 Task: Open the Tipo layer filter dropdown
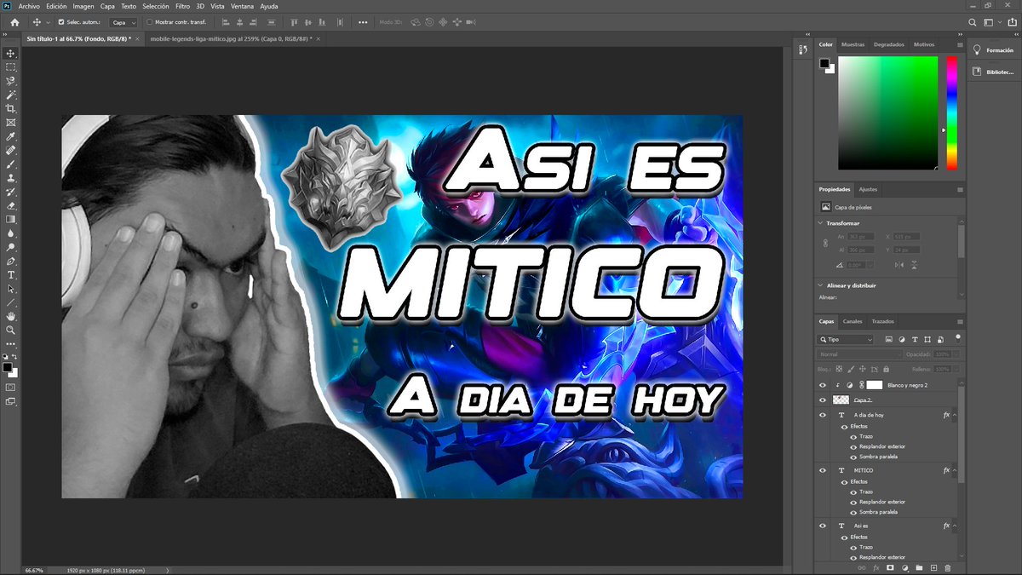pyautogui.click(x=845, y=339)
